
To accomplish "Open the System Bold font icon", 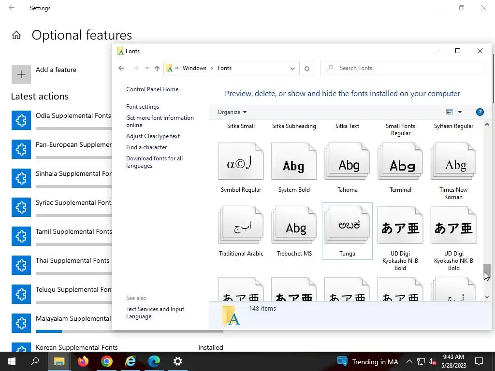I will pyautogui.click(x=294, y=161).
